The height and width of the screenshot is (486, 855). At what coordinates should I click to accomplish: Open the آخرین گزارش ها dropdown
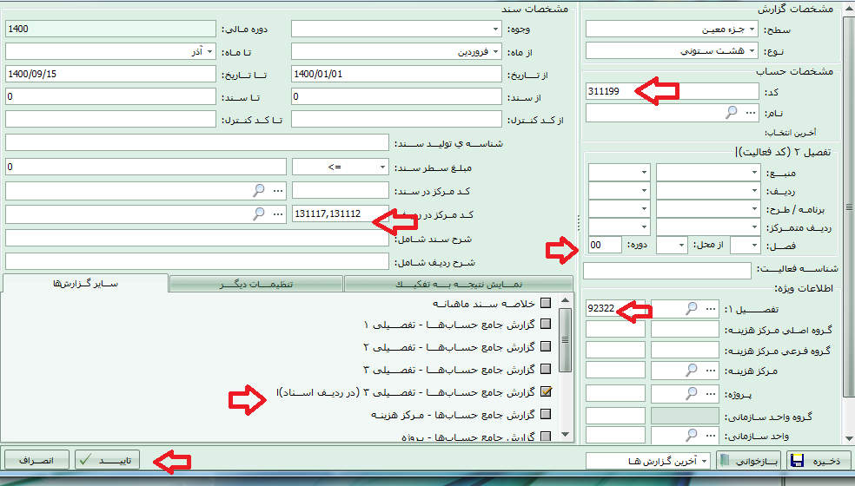(x=704, y=461)
